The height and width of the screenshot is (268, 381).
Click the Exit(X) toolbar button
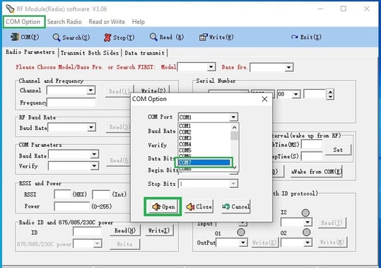coord(306,37)
